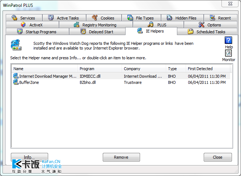Select the Internet Download Manager M... entry
This screenshot has width=241, height=176.
pos(48,76)
